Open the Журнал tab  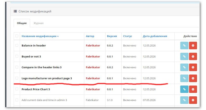click(x=39, y=23)
